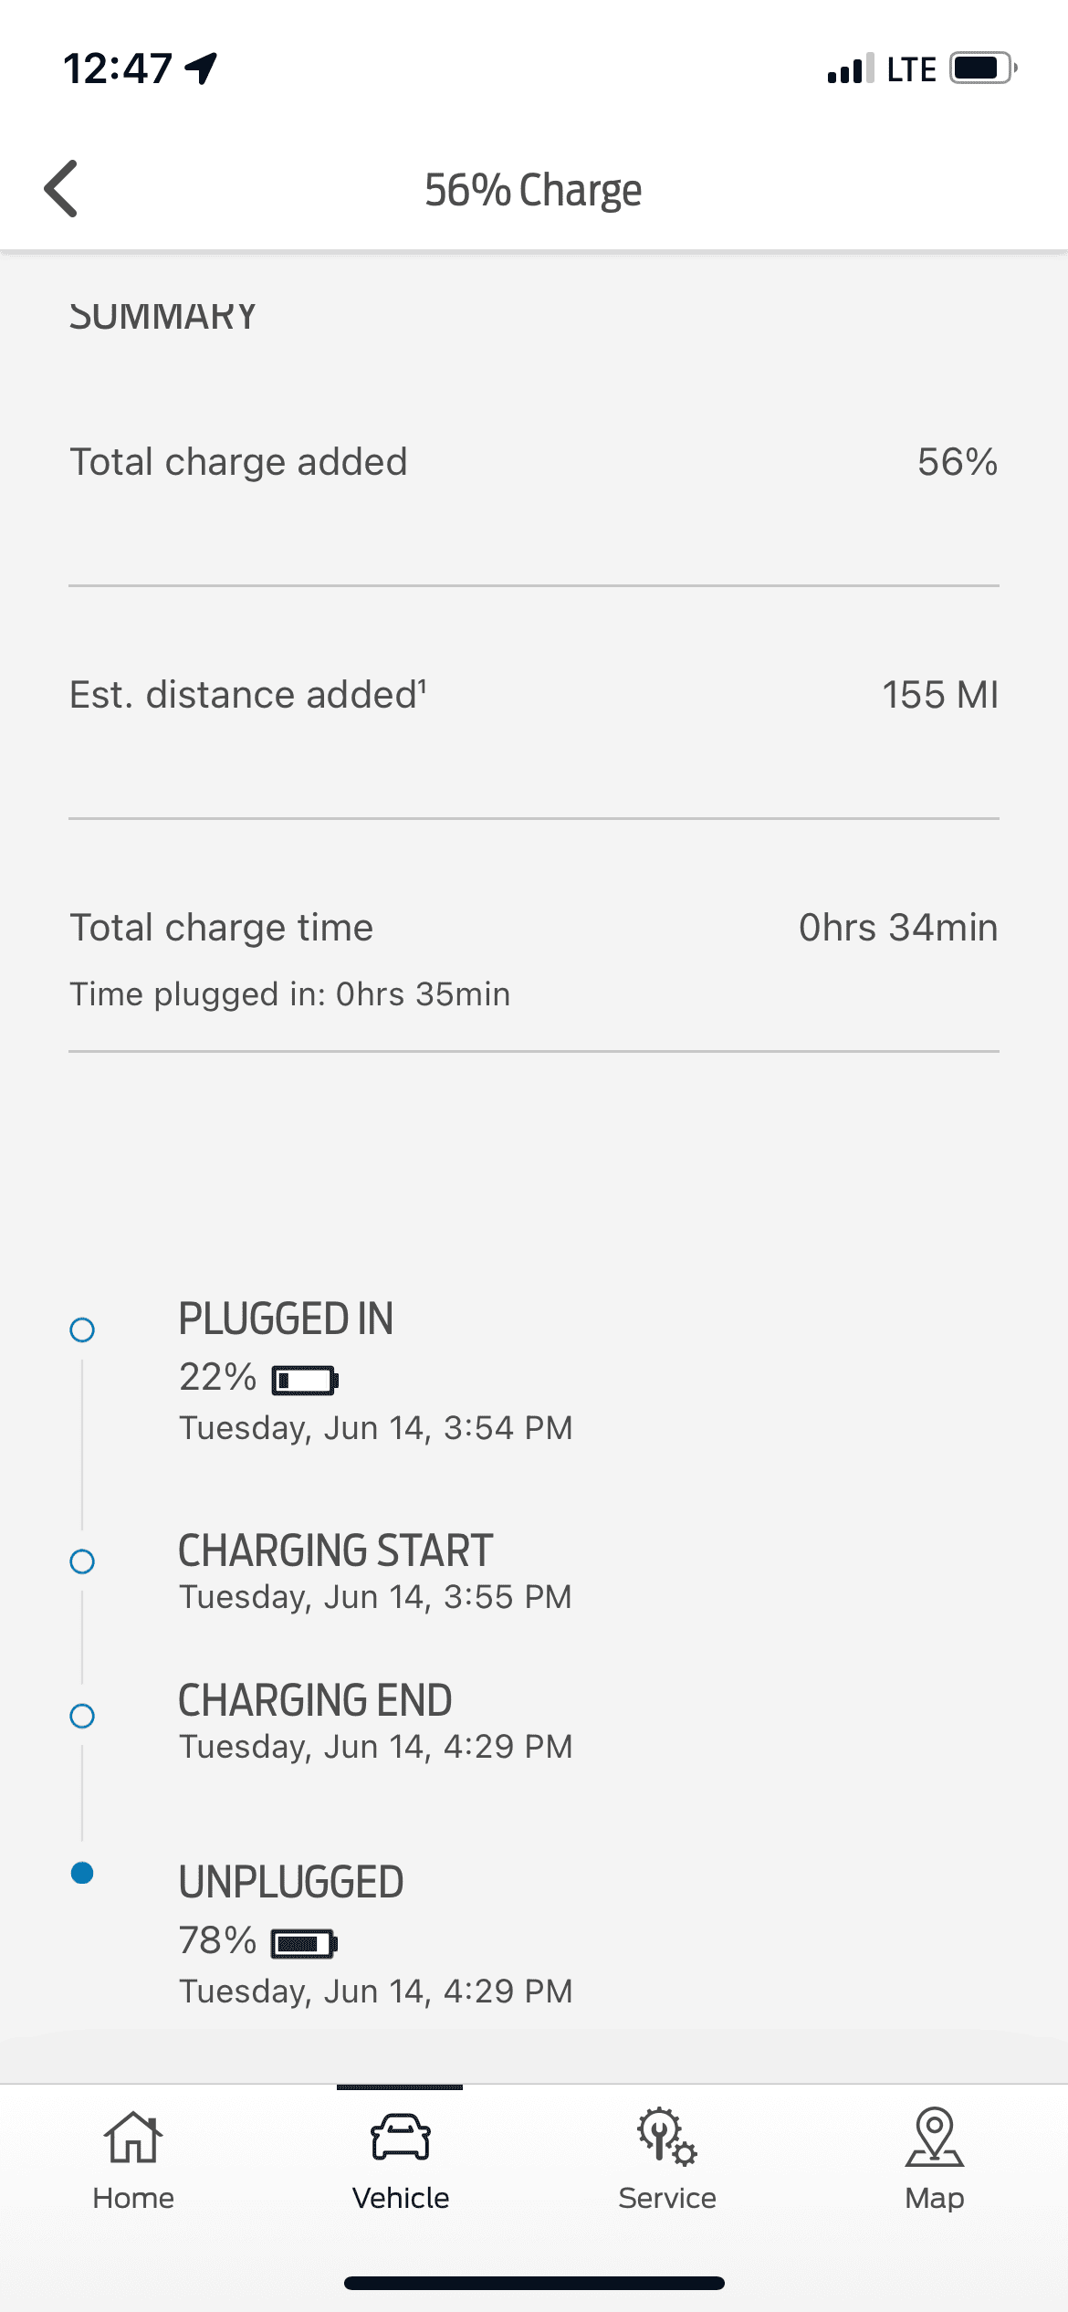1068x2312 pixels.
Task: Tap the cellular signal bars icon
Action: click(x=850, y=69)
